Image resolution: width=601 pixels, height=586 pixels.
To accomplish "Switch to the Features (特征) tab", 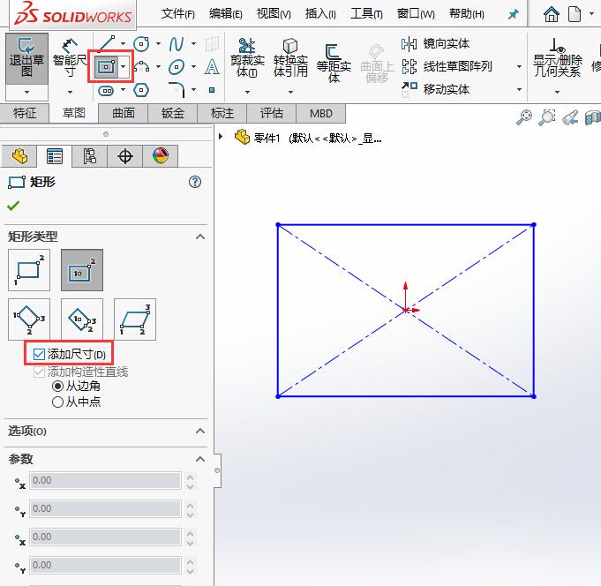I will (x=25, y=113).
